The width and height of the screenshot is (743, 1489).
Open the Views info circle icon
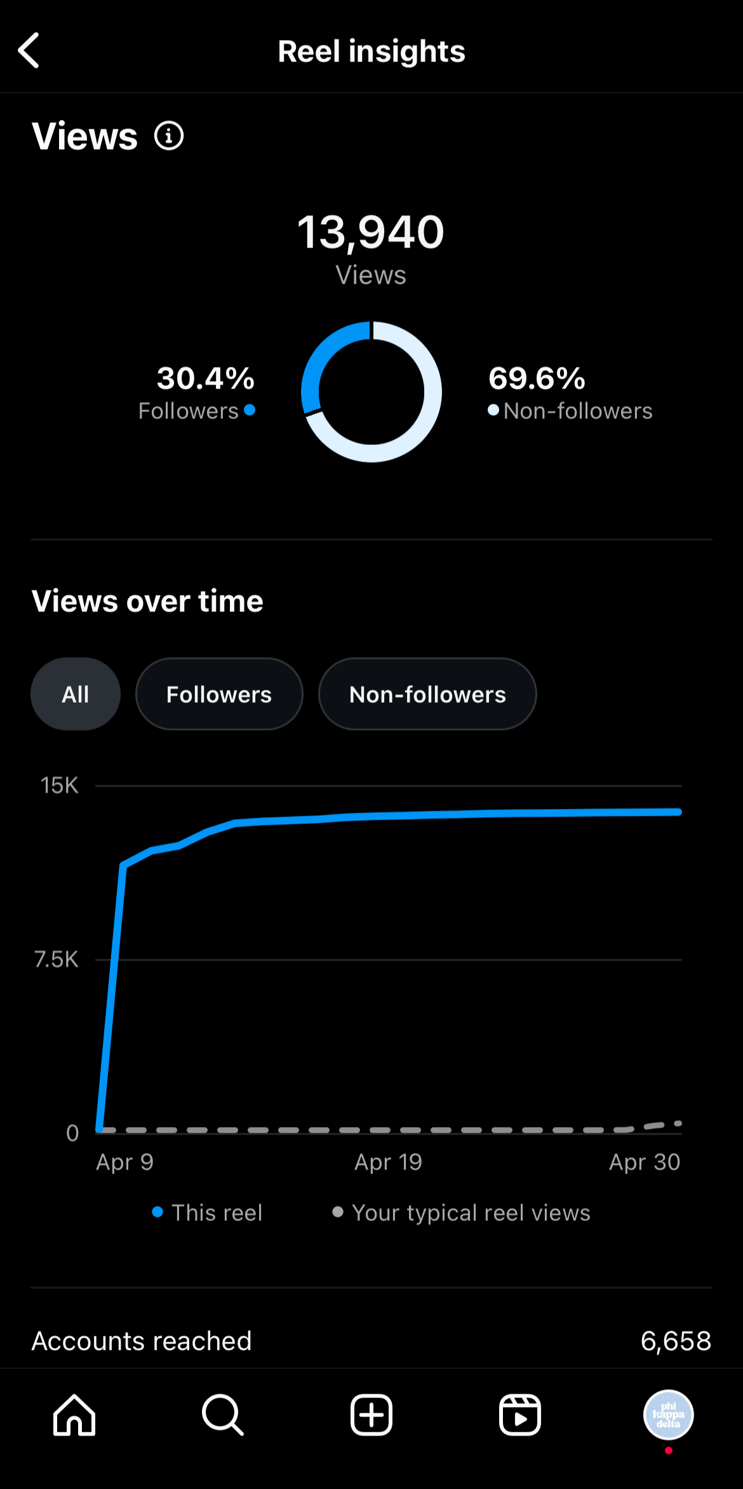[169, 136]
